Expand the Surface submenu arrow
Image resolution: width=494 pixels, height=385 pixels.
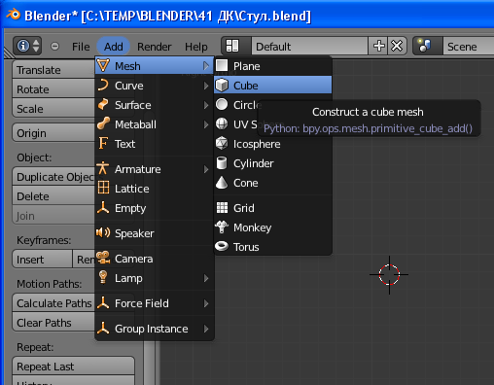tap(206, 105)
